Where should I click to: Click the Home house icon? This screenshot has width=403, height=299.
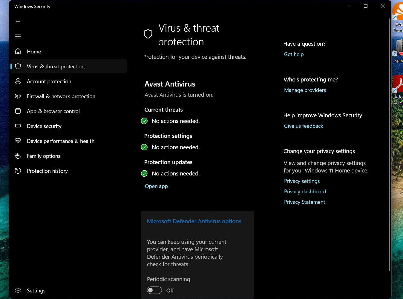point(18,51)
